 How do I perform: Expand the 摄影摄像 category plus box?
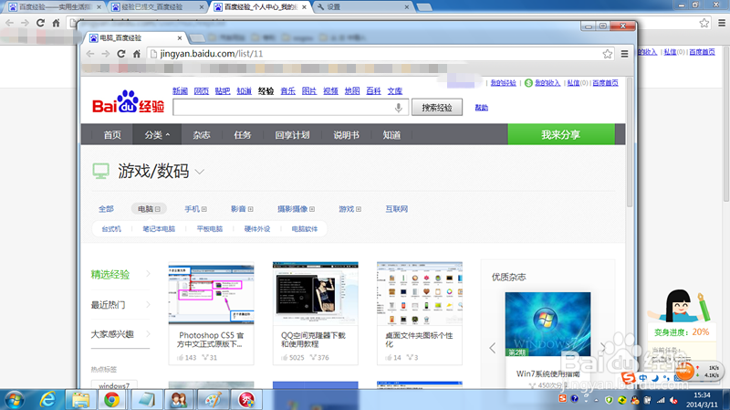pos(312,209)
